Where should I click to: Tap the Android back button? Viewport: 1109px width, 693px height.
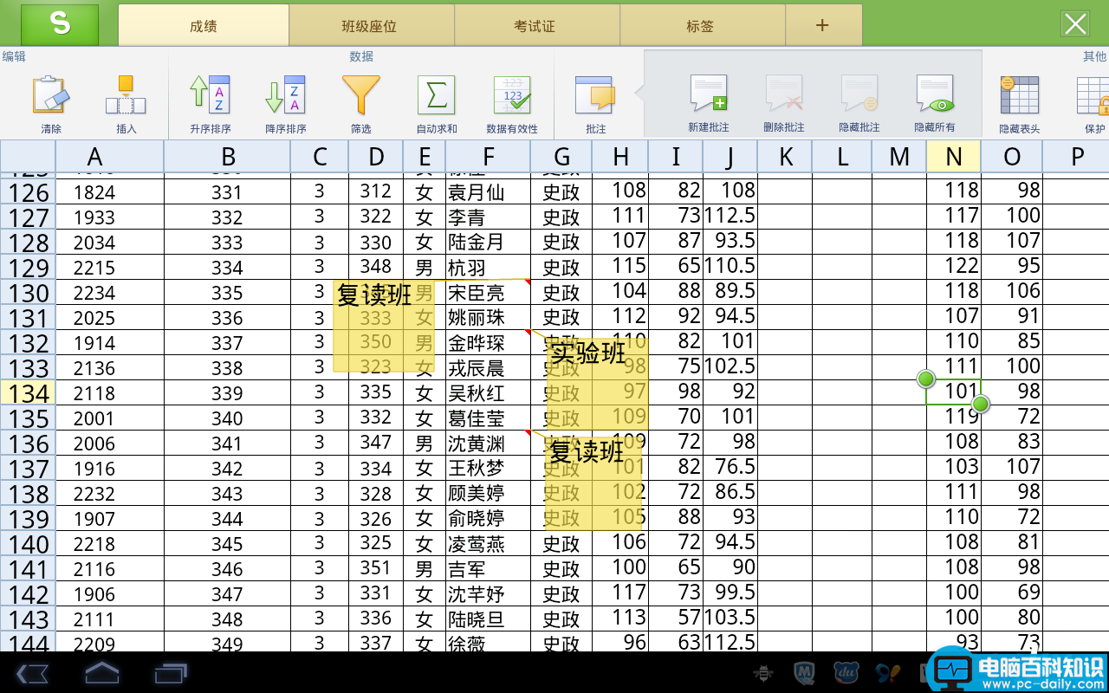pos(31,673)
